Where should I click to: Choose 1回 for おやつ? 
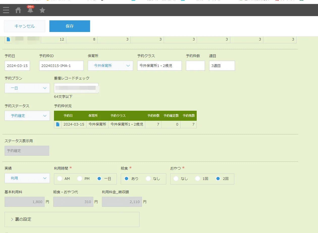tap(198, 179)
